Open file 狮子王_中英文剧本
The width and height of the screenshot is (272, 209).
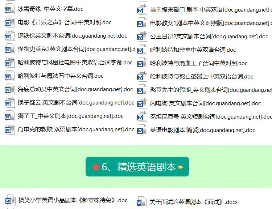click(x=71, y=116)
